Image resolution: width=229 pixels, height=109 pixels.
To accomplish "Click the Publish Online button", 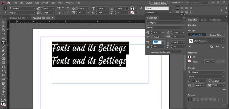I will click(x=158, y=3).
